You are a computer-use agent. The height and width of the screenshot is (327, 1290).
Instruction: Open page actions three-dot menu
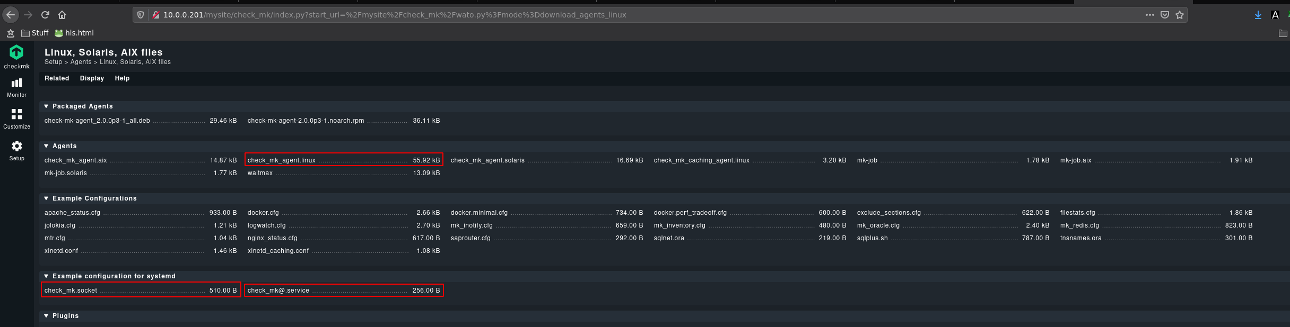point(1149,15)
